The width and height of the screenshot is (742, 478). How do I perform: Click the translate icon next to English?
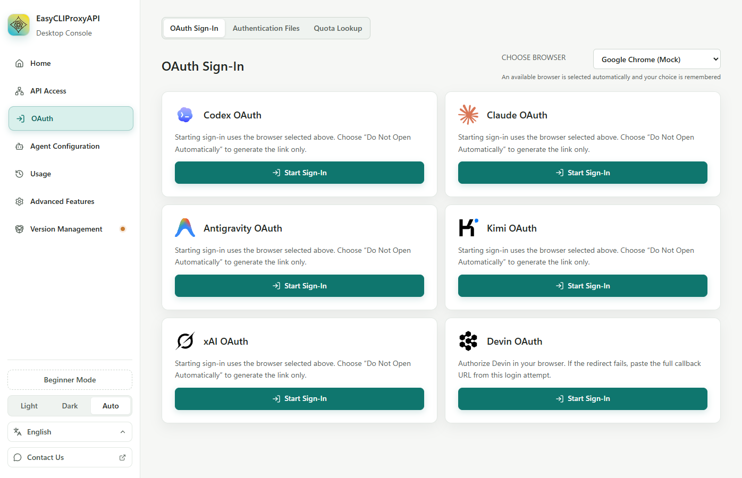18,432
